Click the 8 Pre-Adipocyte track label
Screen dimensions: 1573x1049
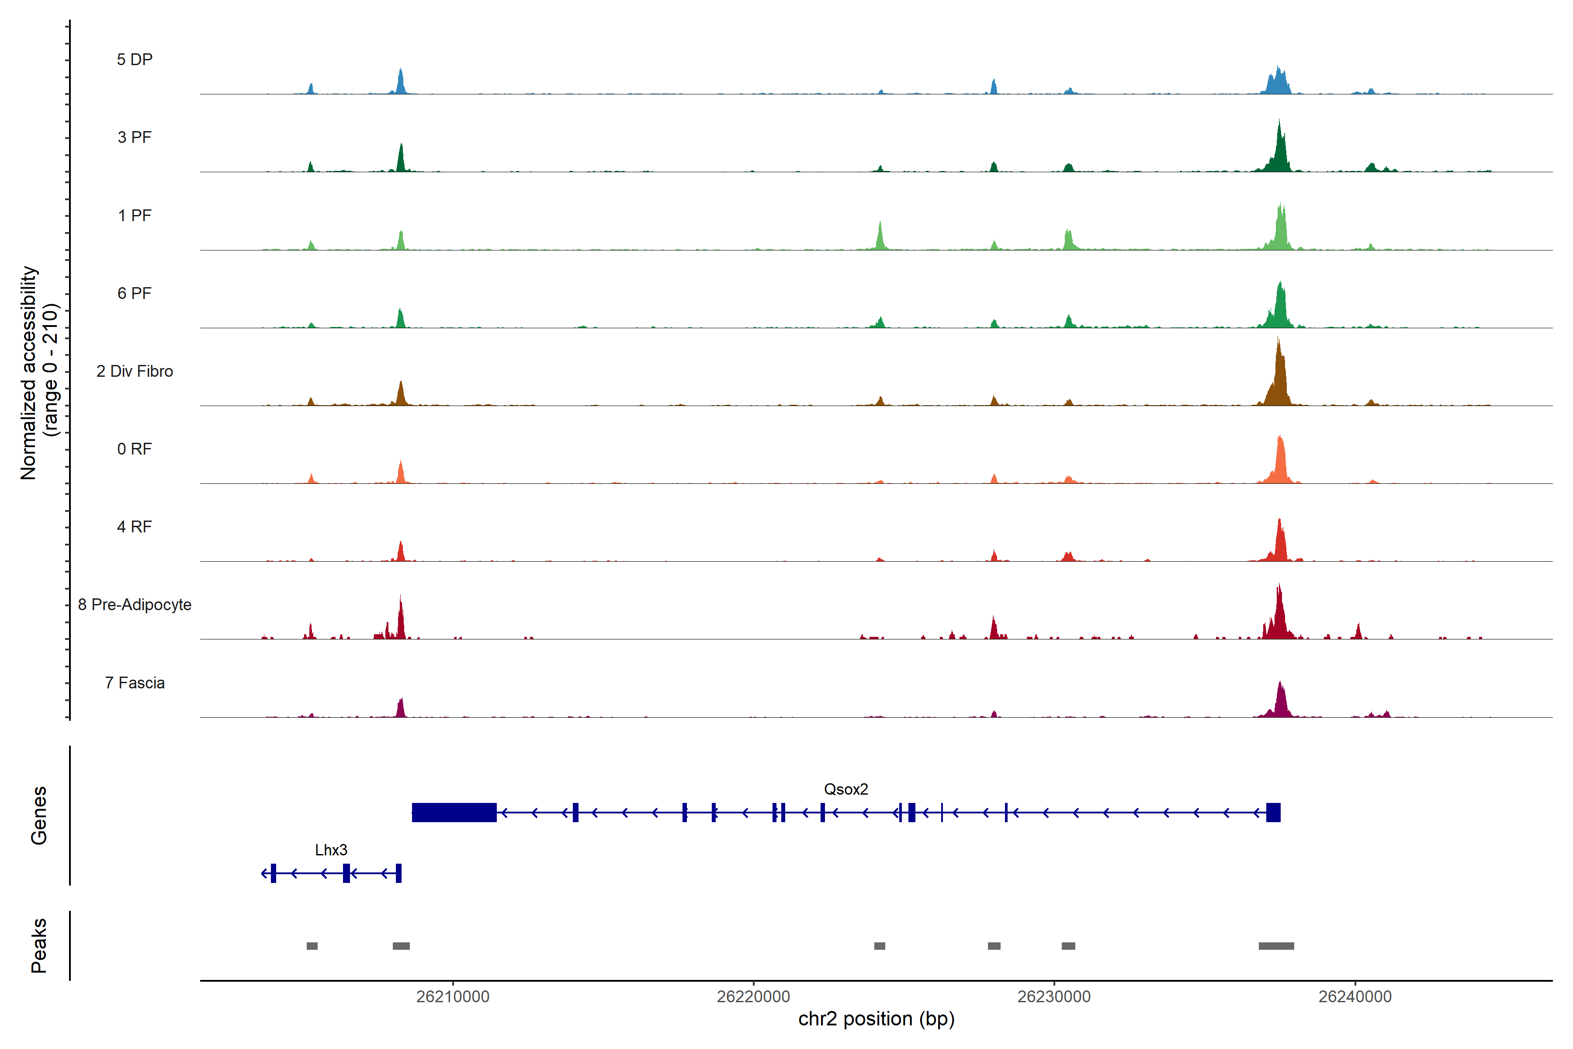point(135,605)
